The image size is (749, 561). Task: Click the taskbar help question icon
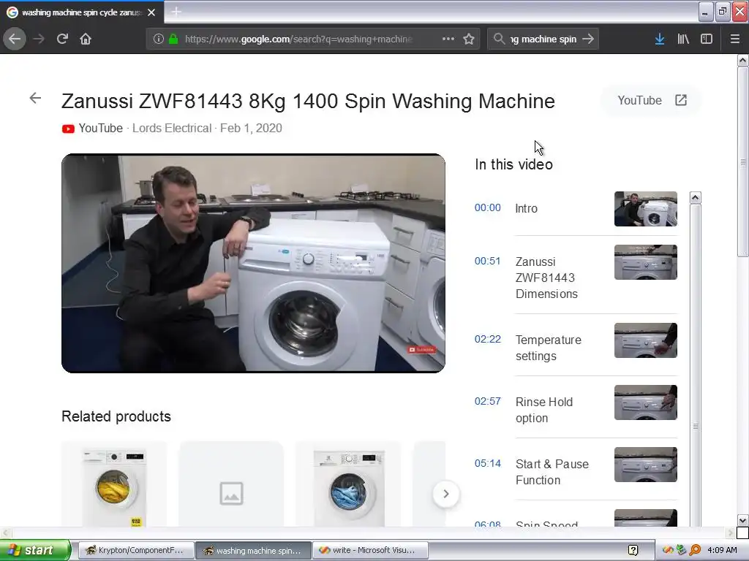[x=633, y=550]
